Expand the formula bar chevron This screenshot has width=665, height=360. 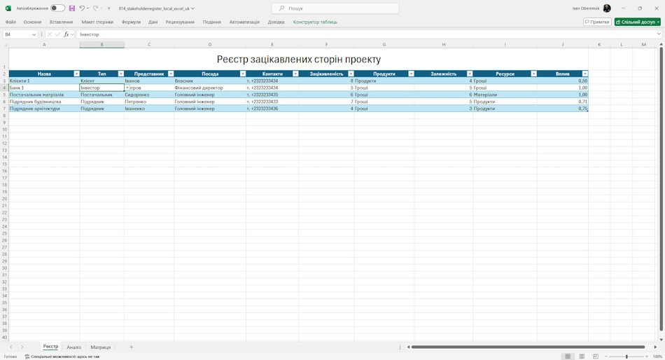(x=659, y=34)
